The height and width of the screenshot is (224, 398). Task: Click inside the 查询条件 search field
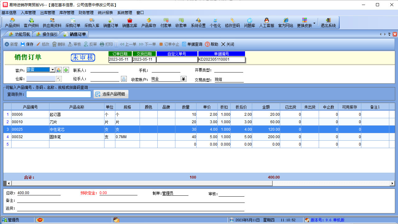coord(58,94)
